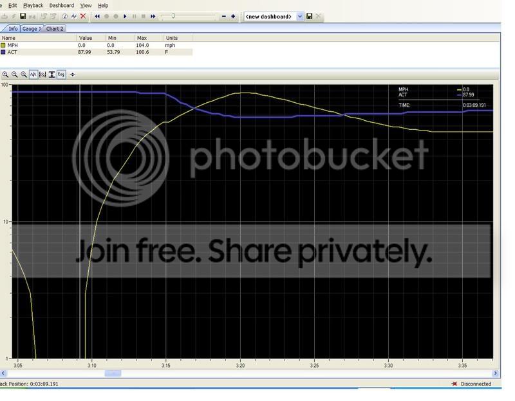Click the center cursor arrows icon
Viewport: 515px width, 401px height.
pos(73,75)
